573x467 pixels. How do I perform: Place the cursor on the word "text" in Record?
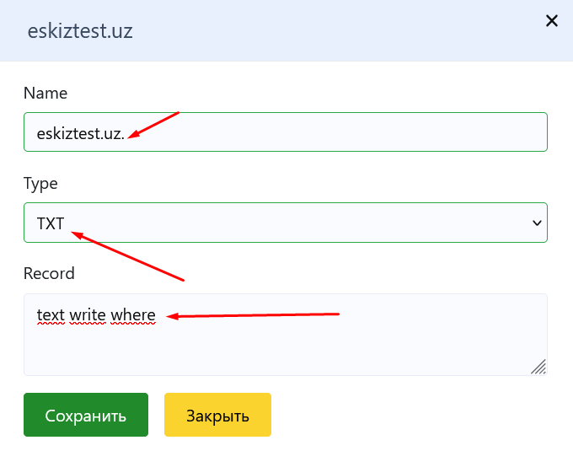click(x=51, y=315)
